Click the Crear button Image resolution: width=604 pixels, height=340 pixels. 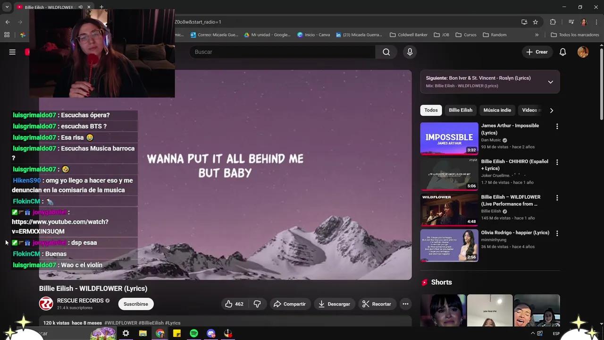tap(537, 52)
